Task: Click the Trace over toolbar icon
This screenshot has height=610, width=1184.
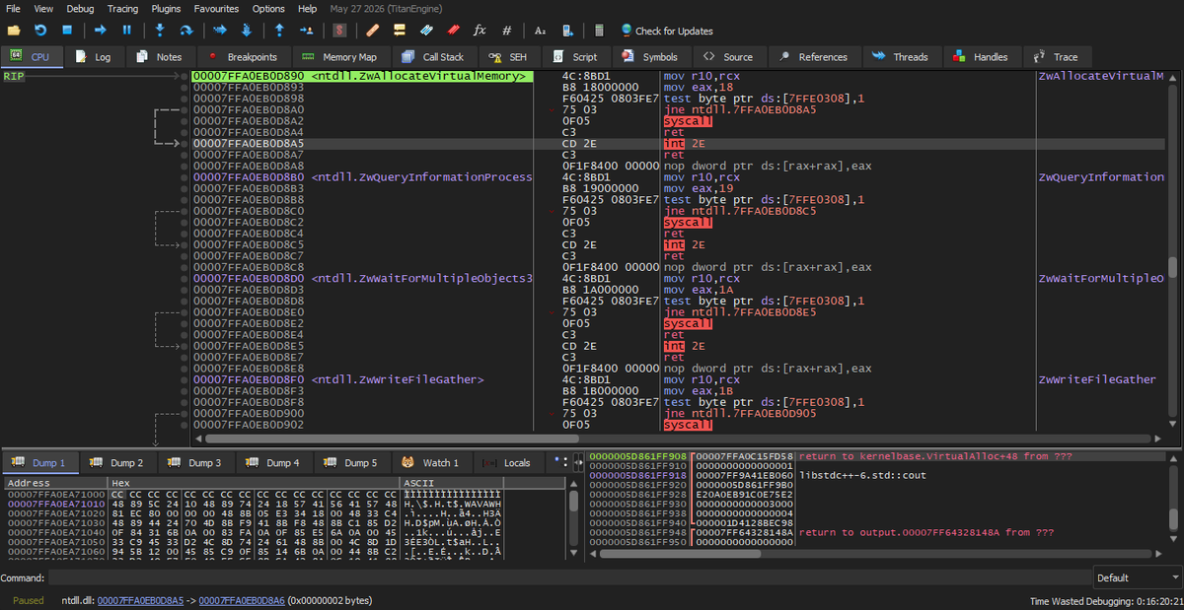Action: [247, 31]
